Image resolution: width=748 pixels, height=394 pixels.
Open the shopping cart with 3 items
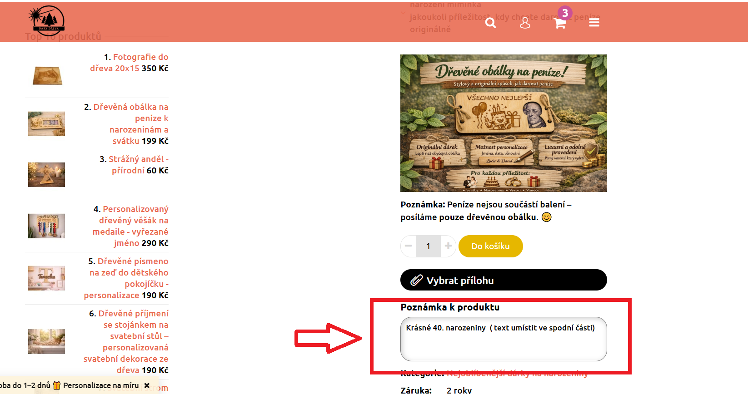[561, 21]
